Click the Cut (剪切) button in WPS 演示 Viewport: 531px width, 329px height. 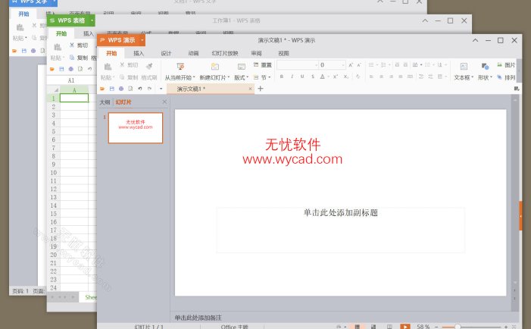tap(129, 64)
